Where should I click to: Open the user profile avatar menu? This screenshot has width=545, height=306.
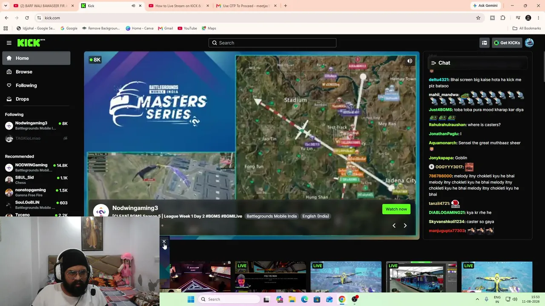(x=529, y=42)
